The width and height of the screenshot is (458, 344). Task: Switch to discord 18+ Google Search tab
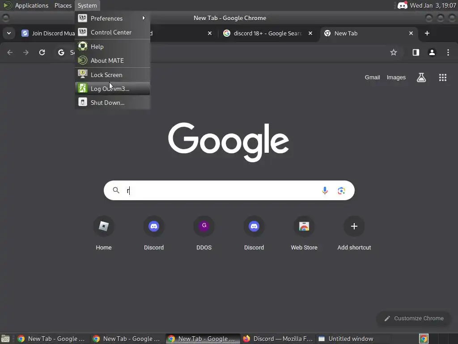click(x=268, y=33)
